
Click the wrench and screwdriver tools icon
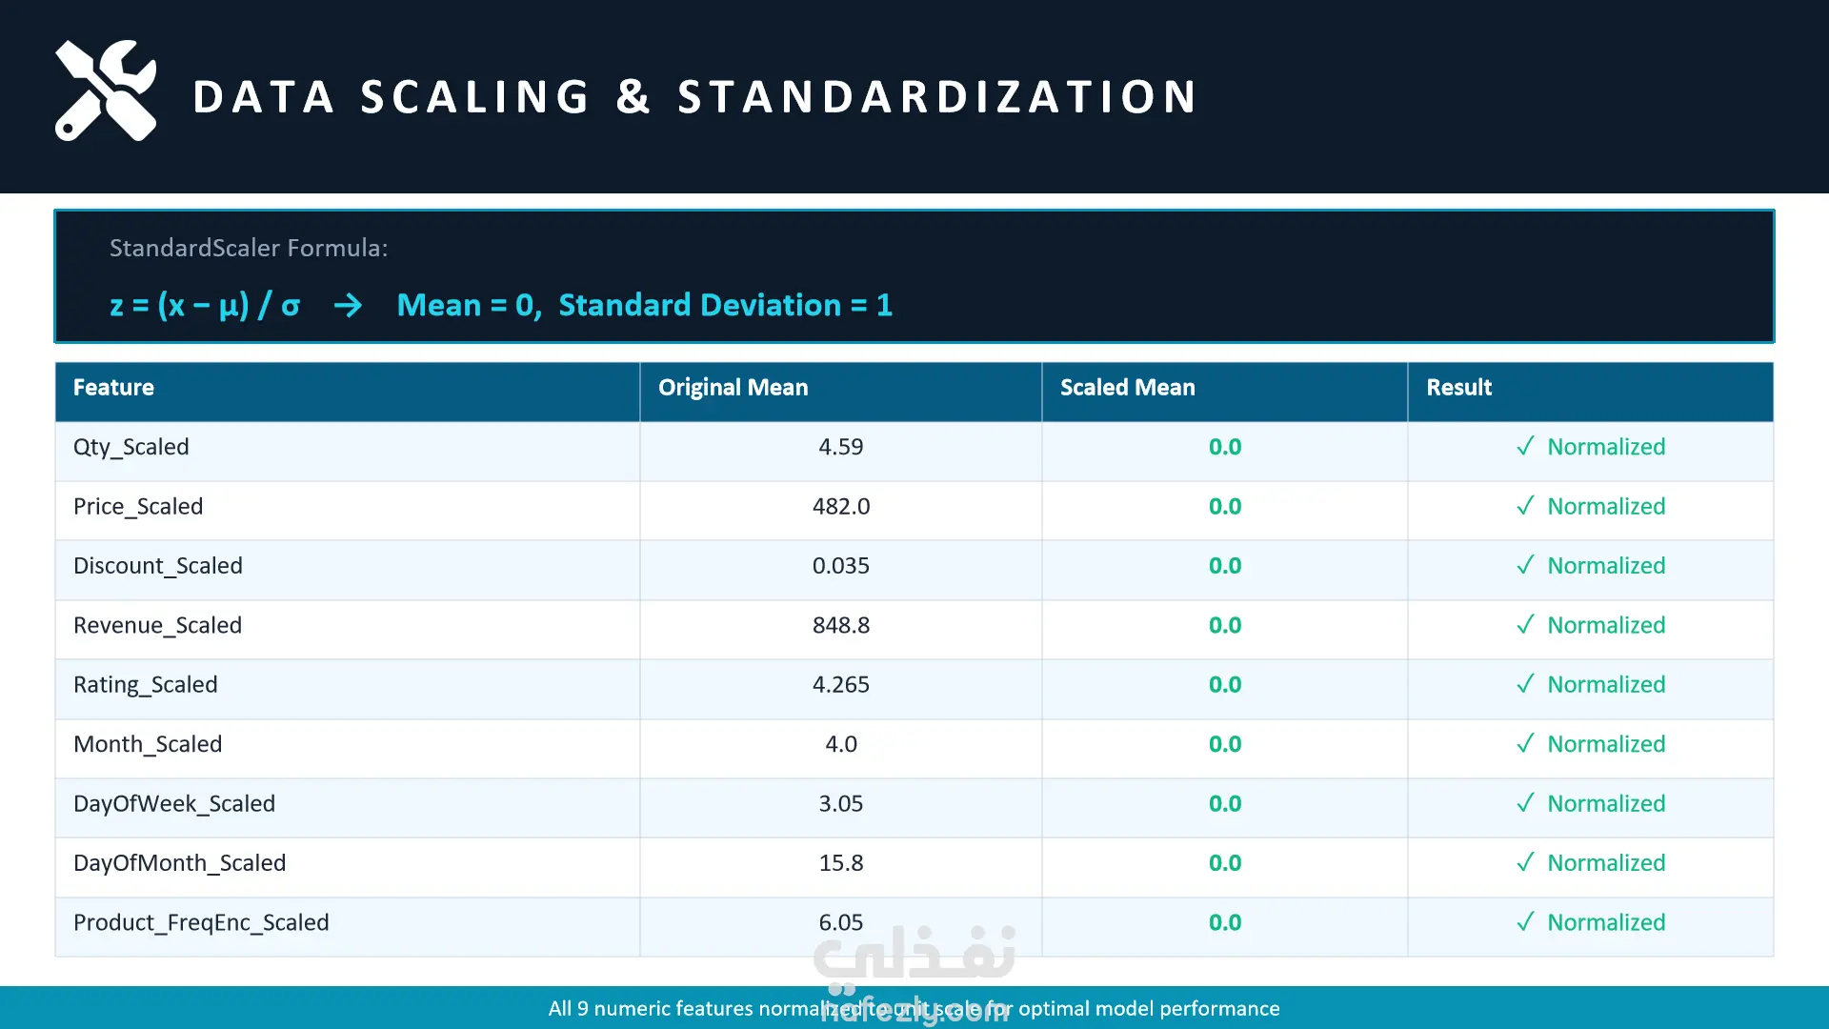click(106, 91)
